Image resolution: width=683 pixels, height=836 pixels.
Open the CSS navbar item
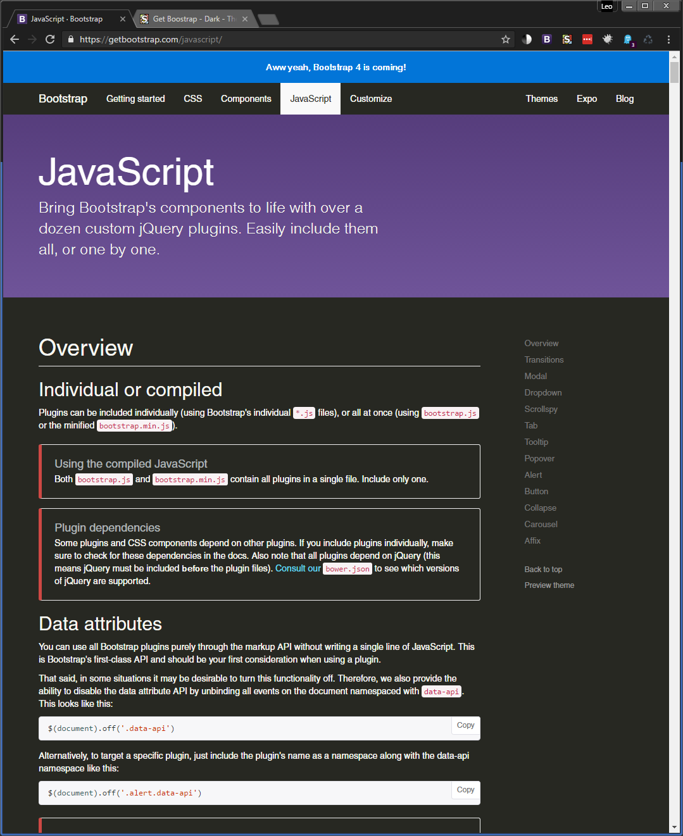tap(193, 99)
